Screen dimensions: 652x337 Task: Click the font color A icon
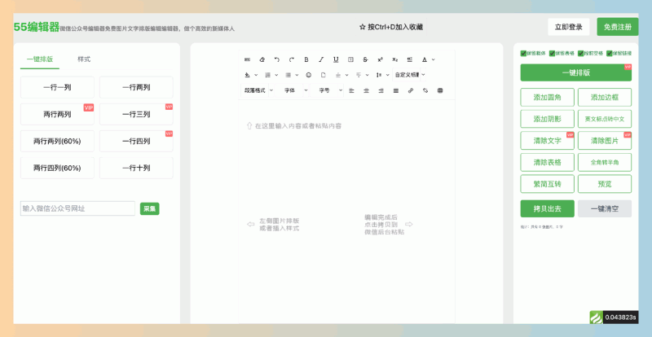(424, 60)
